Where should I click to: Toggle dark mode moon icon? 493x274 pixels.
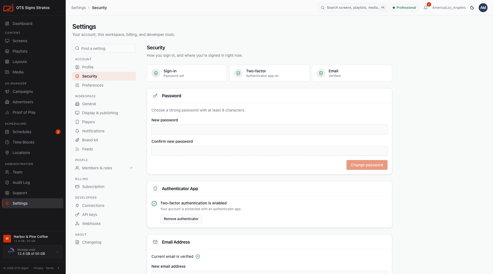[x=472, y=8]
